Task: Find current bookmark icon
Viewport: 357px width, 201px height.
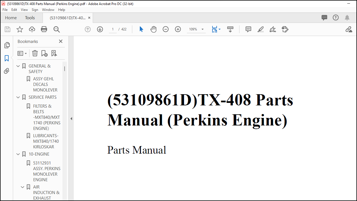Action: click(54, 53)
